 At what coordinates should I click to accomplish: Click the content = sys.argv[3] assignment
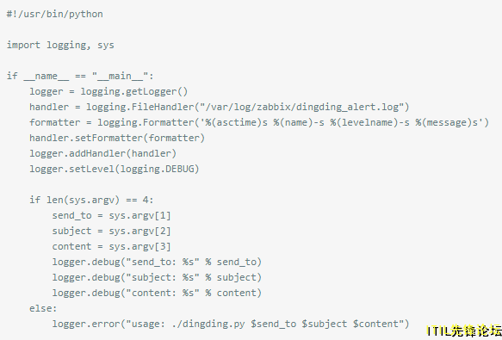(x=111, y=246)
